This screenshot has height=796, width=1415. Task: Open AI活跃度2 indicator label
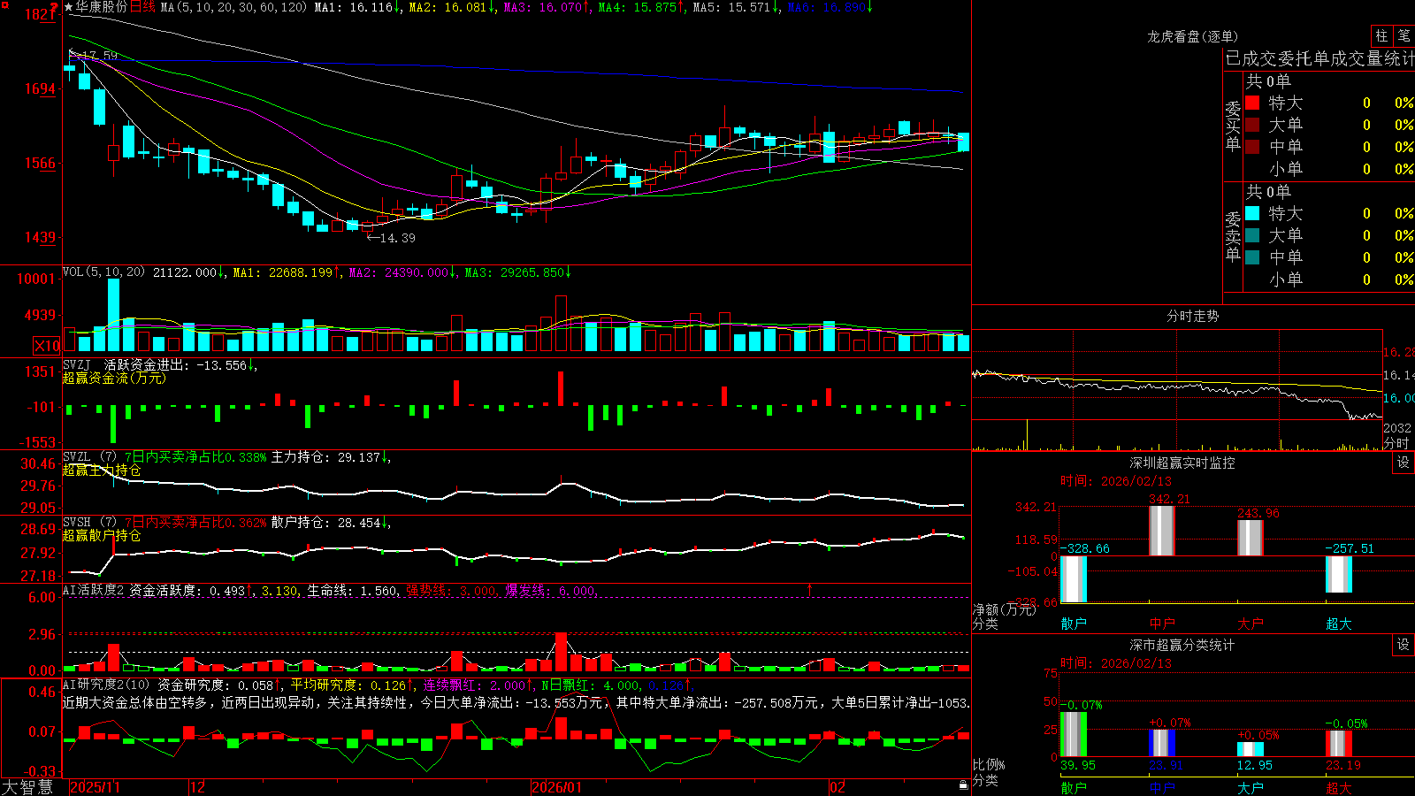tap(94, 590)
